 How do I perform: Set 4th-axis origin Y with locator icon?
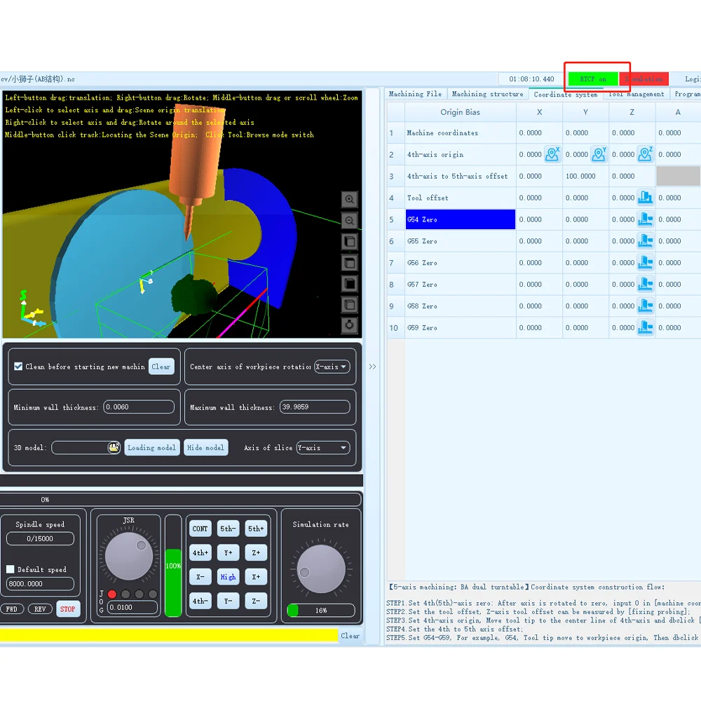[599, 154]
